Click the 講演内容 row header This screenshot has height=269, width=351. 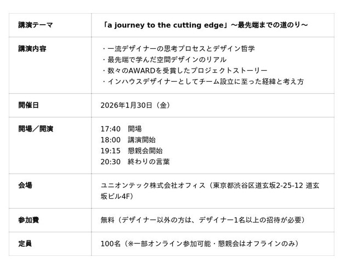pyautogui.click(x=32, y=49)
